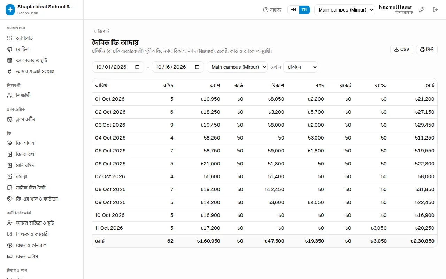446x279 pixels.
Task: Click the start date field 10/01/2026
Action: pyautogui.click(x=118, y=67)
